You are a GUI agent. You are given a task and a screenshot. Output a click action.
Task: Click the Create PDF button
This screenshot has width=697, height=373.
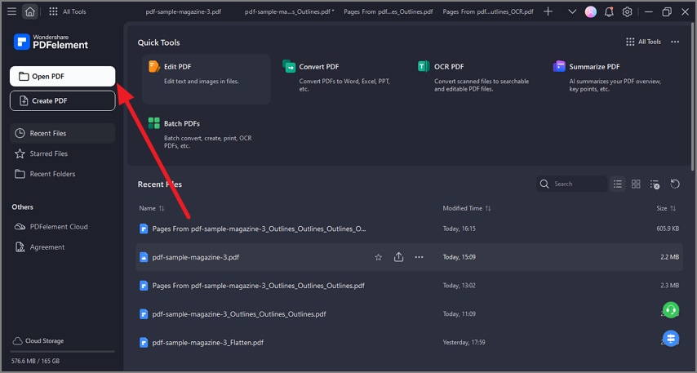coord(62,101)
